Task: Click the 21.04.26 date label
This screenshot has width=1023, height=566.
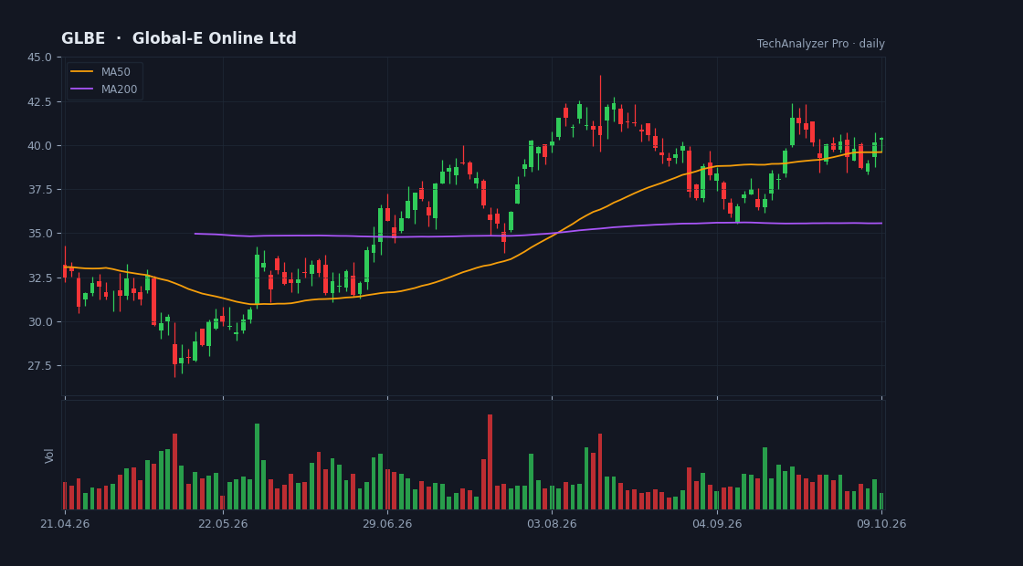Action: [x=65, y=524]
